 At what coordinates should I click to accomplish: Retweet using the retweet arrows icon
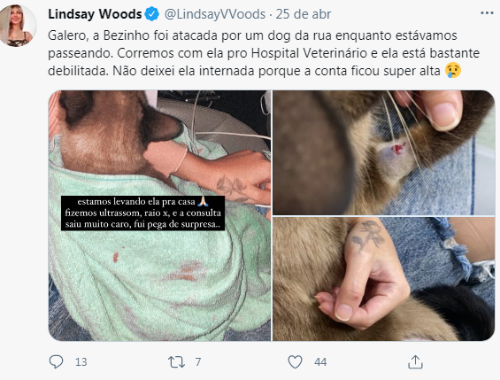click(176, 362)
